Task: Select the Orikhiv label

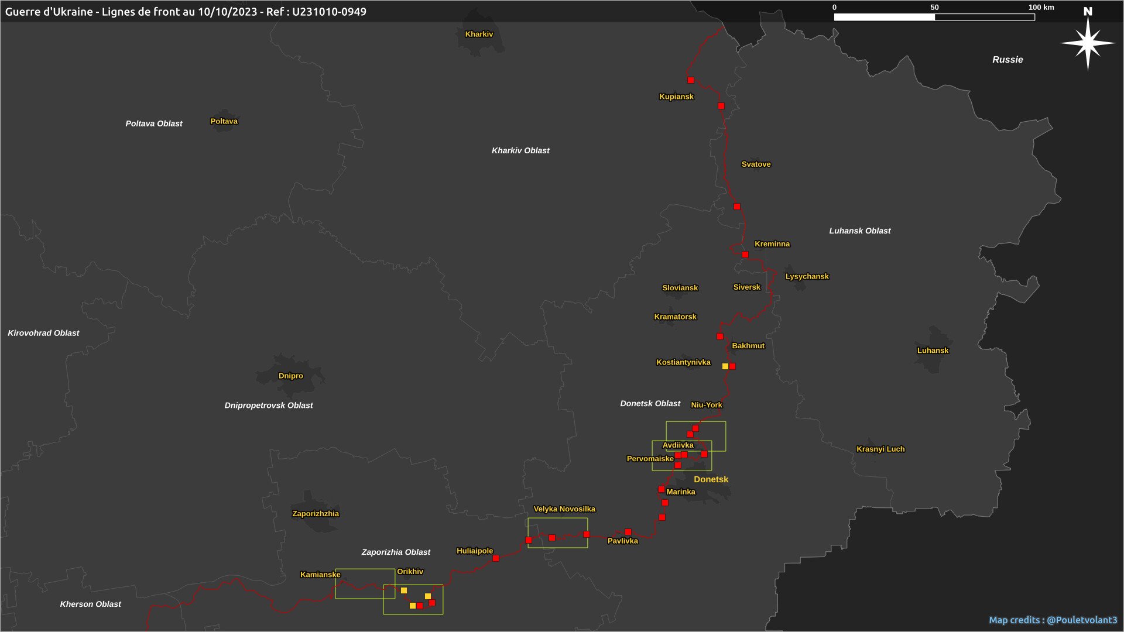Action: [410, 572]
